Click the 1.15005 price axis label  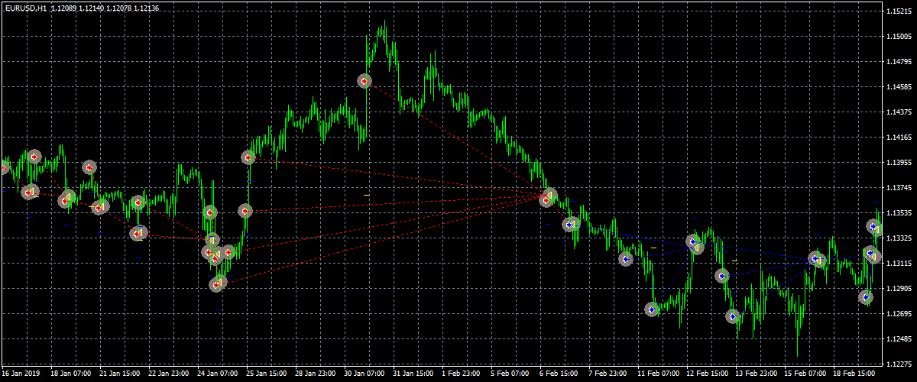pos(899,37)
